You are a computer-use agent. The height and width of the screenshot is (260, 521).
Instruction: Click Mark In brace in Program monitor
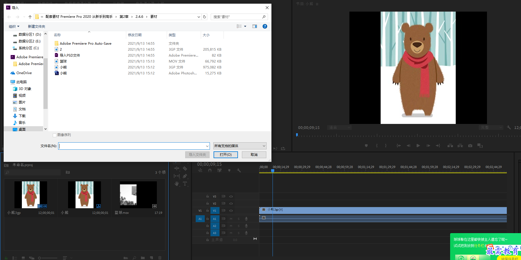(x=377, y=145)
